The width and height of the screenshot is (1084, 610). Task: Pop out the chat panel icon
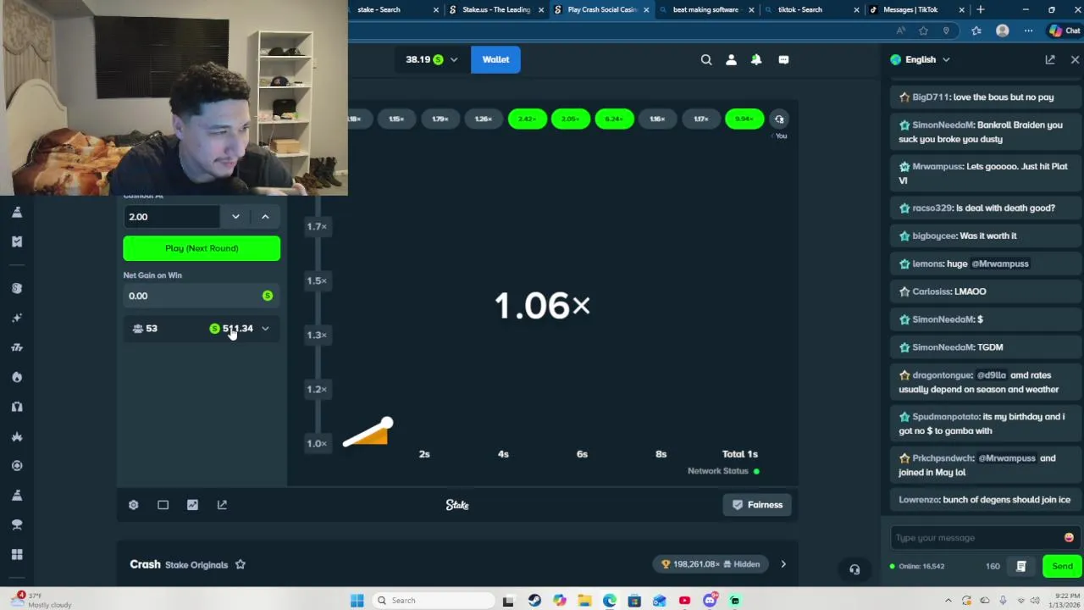(x=1050, y=60)
